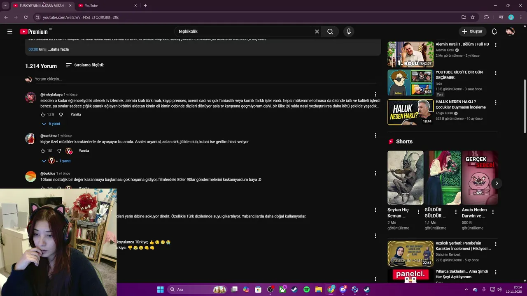
Task: Show next Shorts with the arrow
Action: 497,183
